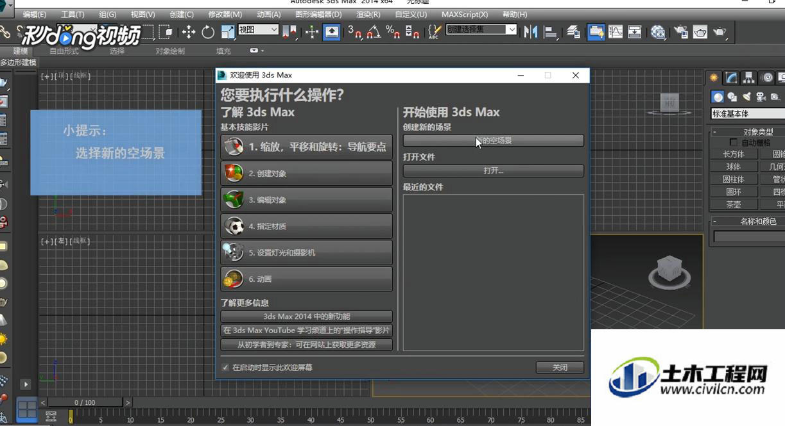Image resolution: width=785 pixels, height=426 pixels.
Task: Open the 修改器(M) menu
Action: tap(225, 14)
